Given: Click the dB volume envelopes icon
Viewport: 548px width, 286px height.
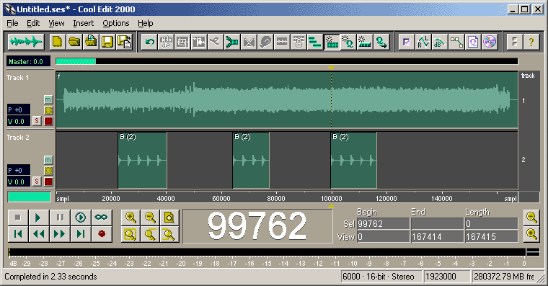Looking at the screenshot, I should pyautogui.click(x=440, y=42).
